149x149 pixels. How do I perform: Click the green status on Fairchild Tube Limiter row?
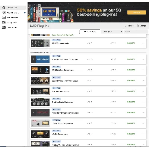[131, 112]
